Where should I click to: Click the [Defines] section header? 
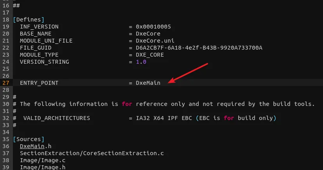29,20
